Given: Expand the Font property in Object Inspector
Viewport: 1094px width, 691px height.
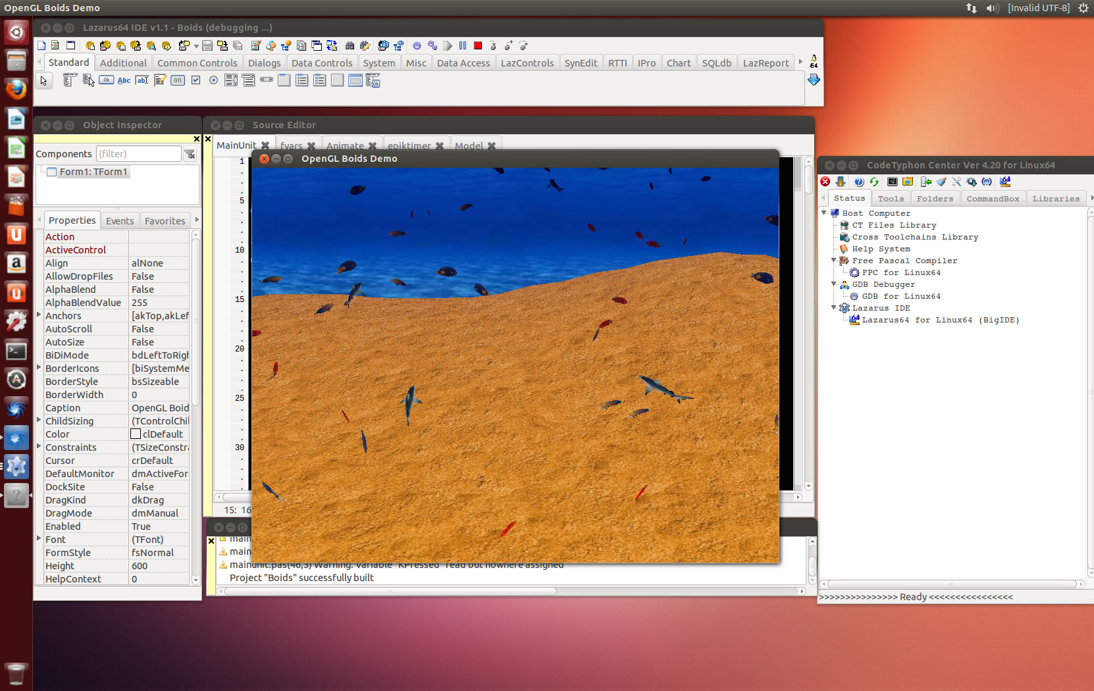Looking at the screenshot, I should [x=39, y=539].
